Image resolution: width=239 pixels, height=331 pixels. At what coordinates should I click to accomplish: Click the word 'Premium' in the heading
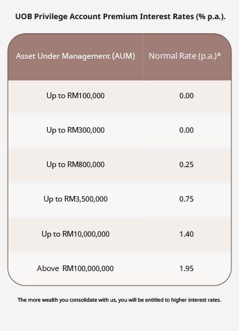tap(120, 17)
